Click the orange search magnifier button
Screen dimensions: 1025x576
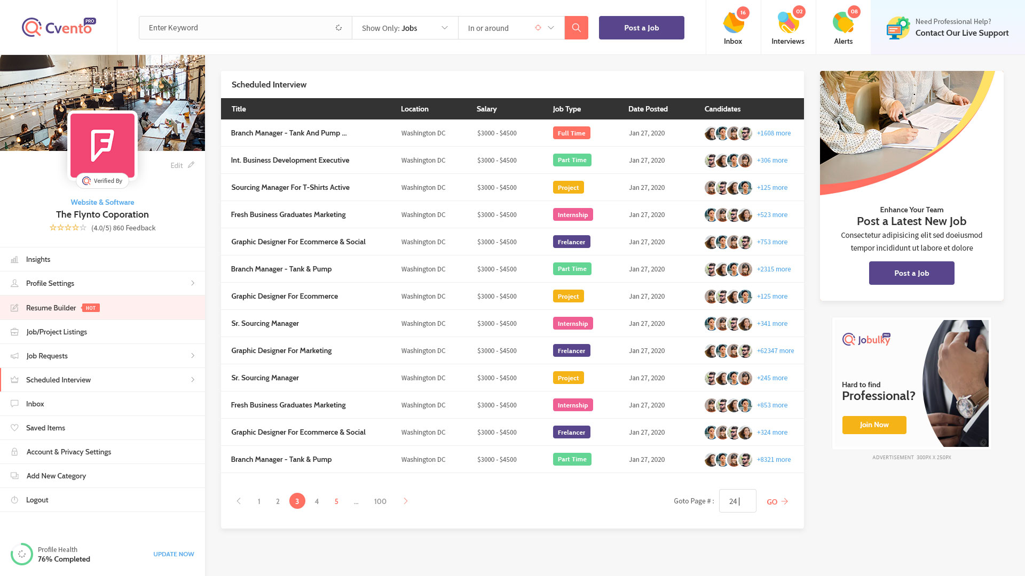tap(576, 28)
